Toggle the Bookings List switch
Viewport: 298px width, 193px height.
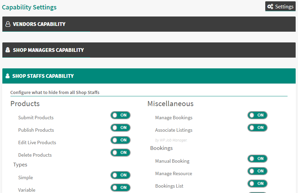coord(257,184)
